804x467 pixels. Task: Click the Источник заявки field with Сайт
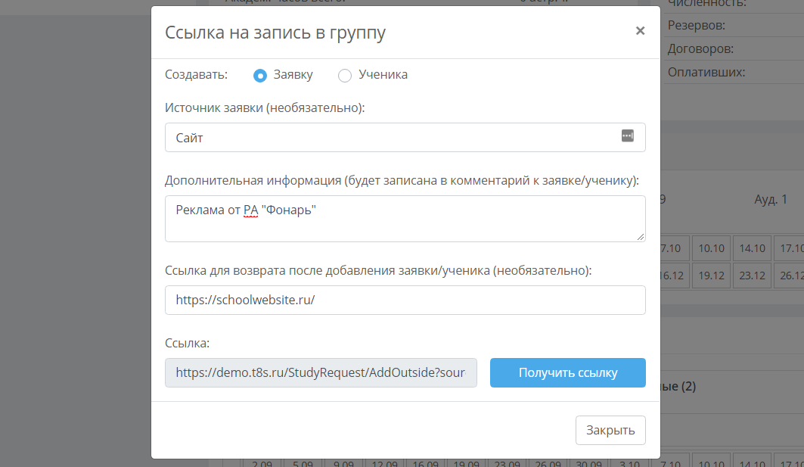pyautogui.click(x=405, y=137)
